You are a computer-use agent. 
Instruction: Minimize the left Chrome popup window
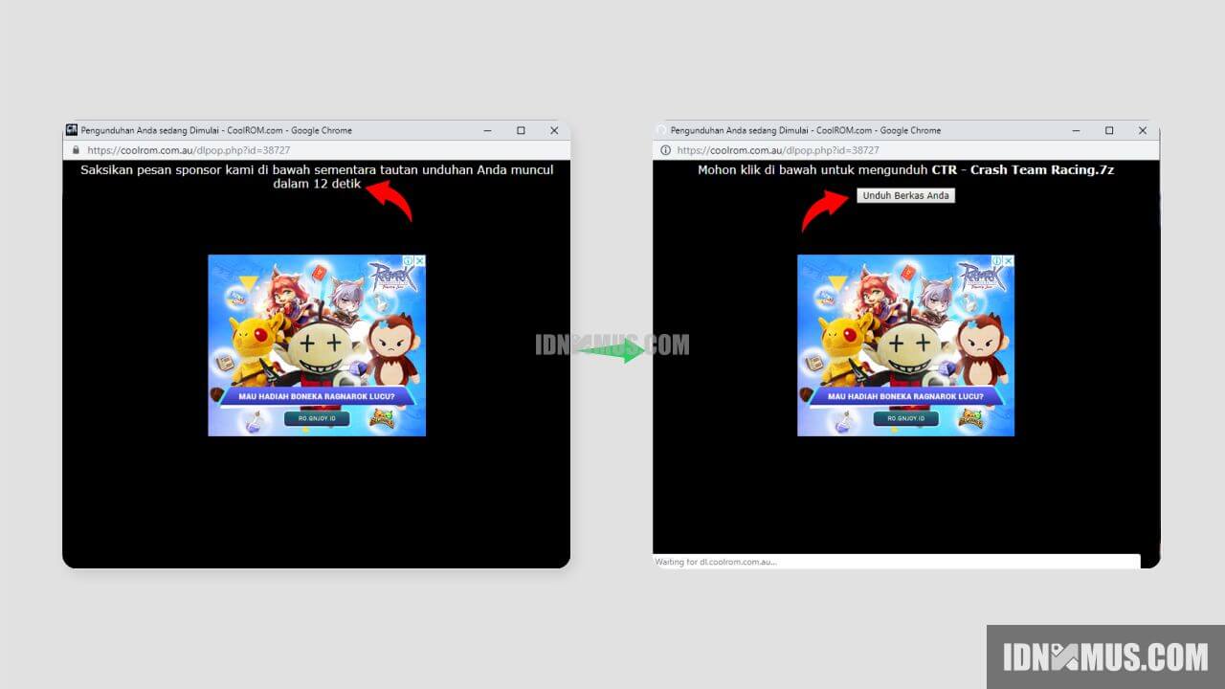[487, 130]
